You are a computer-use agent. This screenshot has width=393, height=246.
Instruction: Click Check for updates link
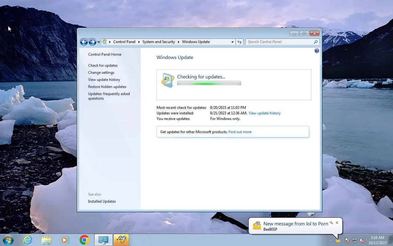pyautogui.click(x=103, y=65)
